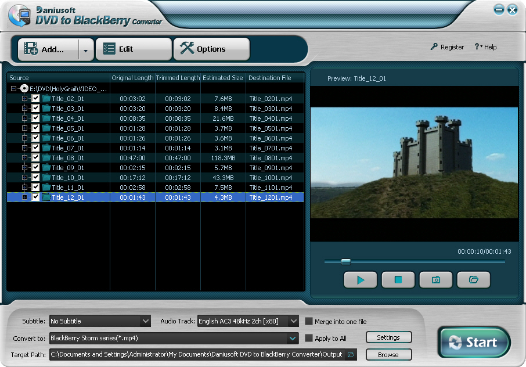Click folder icon of Title_05_01
Image resolution: width=526 pixels, height=367 pixels.
[46, 128]
